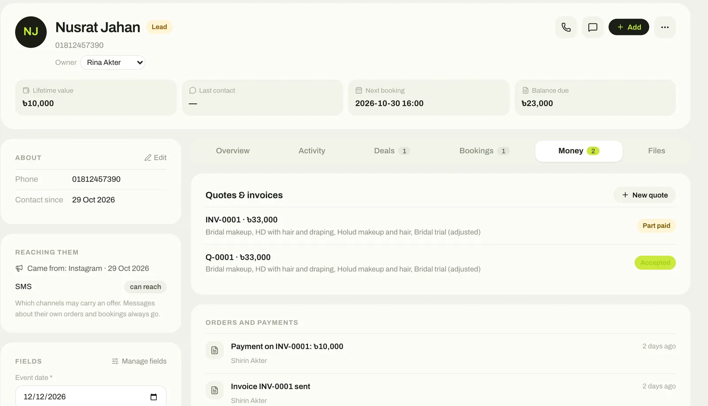
Task: Open the message chat bubble icon
Action: click(x=593, y=27)
